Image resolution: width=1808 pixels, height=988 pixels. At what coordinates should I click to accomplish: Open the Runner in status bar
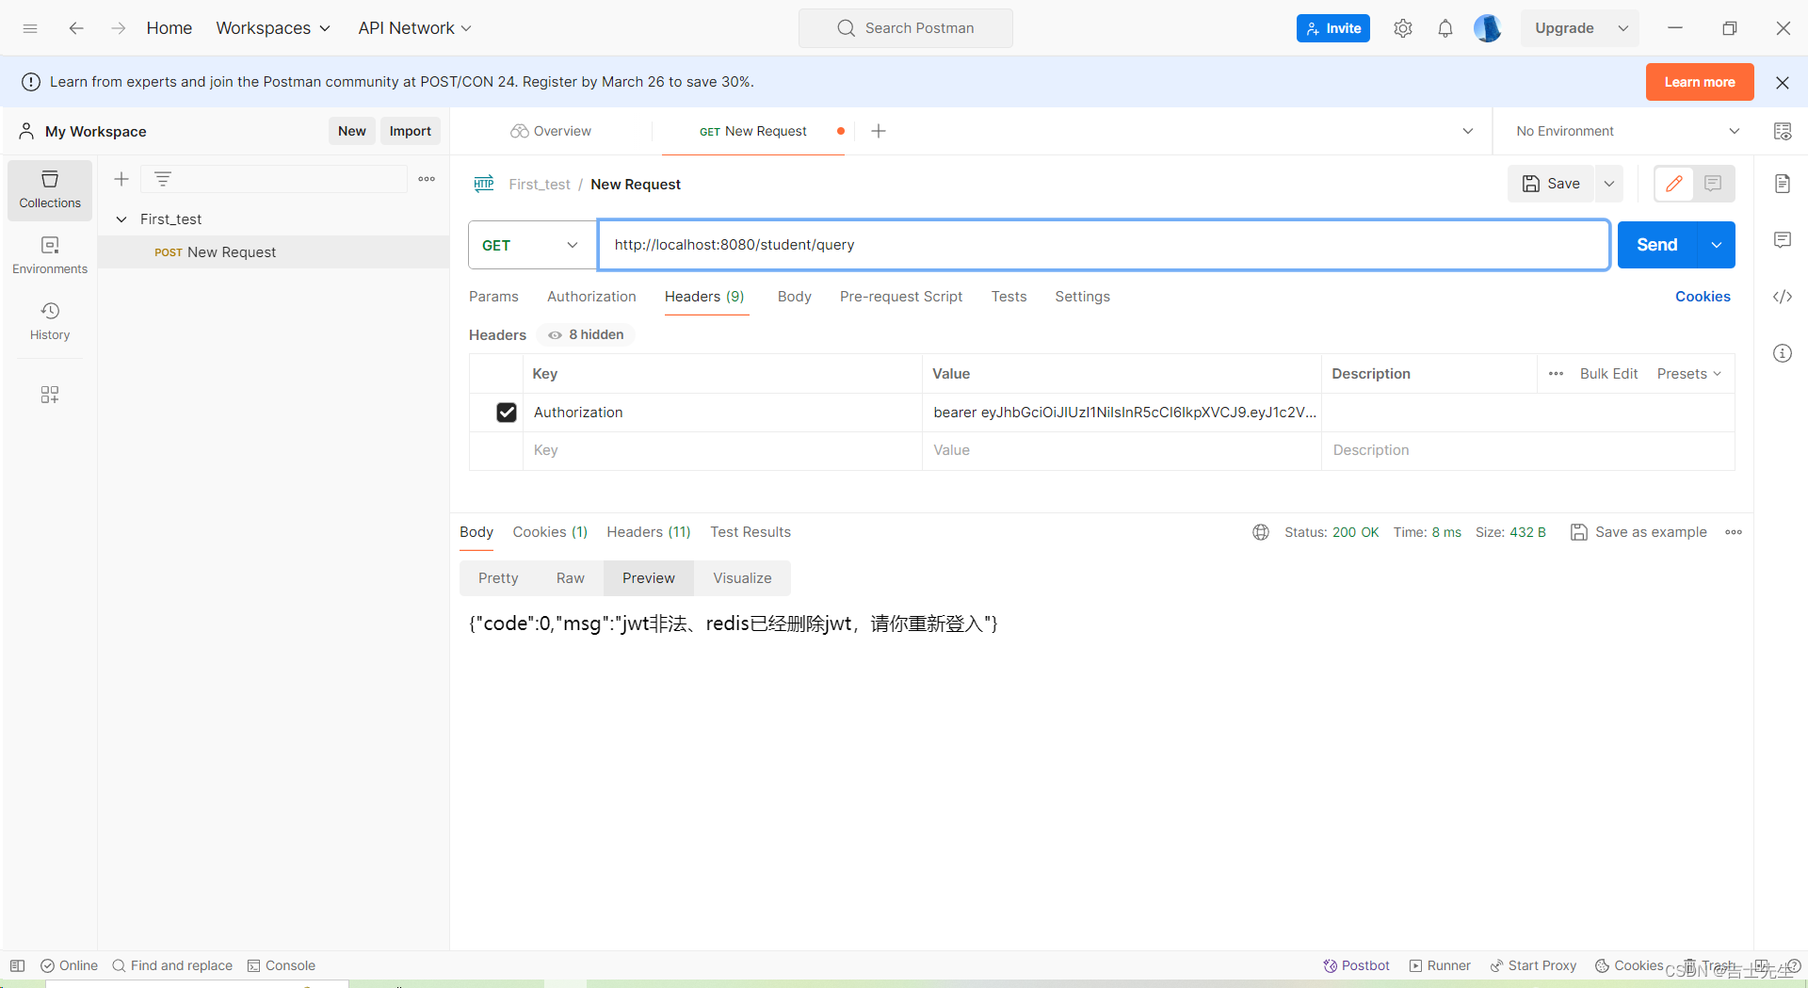pos(1440,965)
